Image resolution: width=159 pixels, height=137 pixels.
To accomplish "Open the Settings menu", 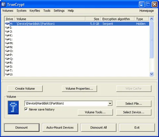I will [x=59, y=11].
